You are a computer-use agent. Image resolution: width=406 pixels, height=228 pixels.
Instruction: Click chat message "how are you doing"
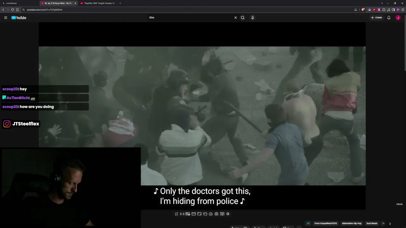click(37, 107)
